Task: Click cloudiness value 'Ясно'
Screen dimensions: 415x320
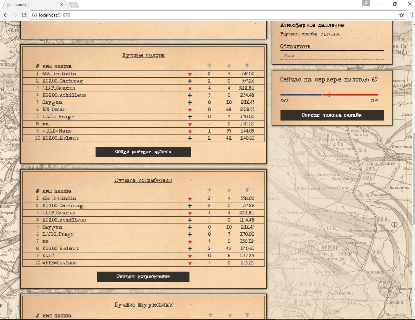Action: coord(289,56)
